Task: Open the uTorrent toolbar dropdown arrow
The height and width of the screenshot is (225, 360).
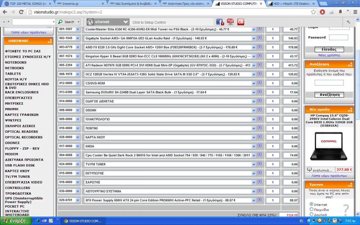Action: (126, 22)
